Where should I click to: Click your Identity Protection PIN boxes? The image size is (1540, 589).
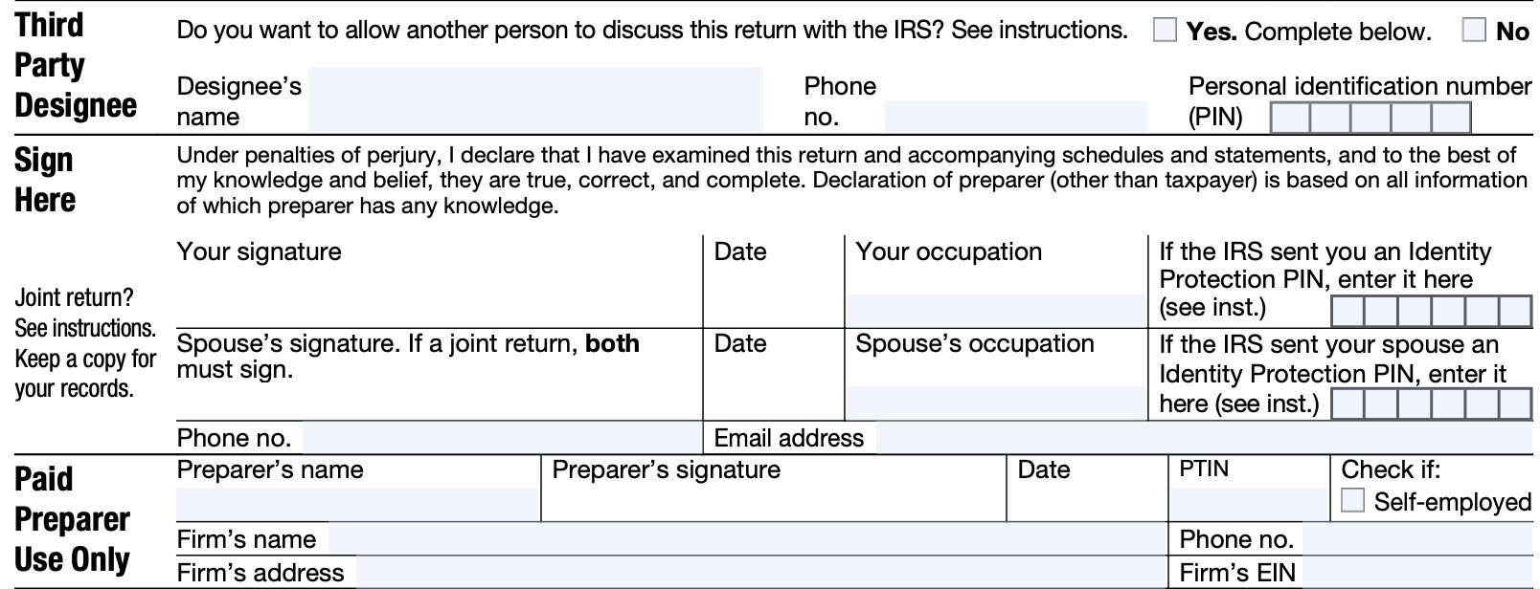tap(1431, 311)
